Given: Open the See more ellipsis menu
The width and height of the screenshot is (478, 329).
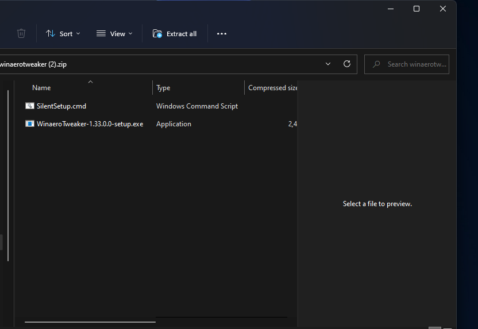Looking at the screenshot, I should tap(222, 34).
